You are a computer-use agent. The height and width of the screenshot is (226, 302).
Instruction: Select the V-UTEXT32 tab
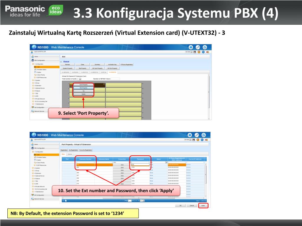[112, 72]
